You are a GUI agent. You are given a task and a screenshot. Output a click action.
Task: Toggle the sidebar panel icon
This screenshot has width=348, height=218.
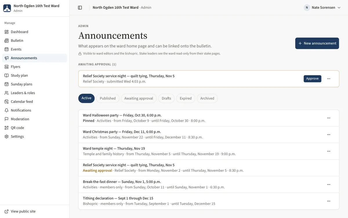coord(80,8)
